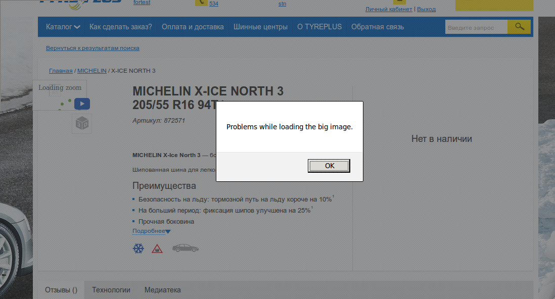Follow Вернуться к результатам поиска link
Image resolution: width=555 pixels, height=299 pixels.
coord(92,48)
